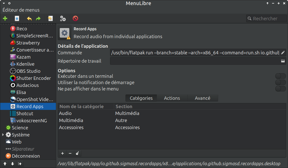Screen dimensions: 288x168
Task: Open the Web category
Action: 28,142
